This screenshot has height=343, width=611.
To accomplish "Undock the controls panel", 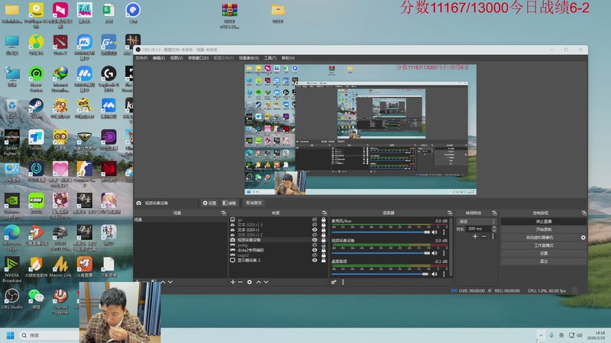I will point(584,213).
